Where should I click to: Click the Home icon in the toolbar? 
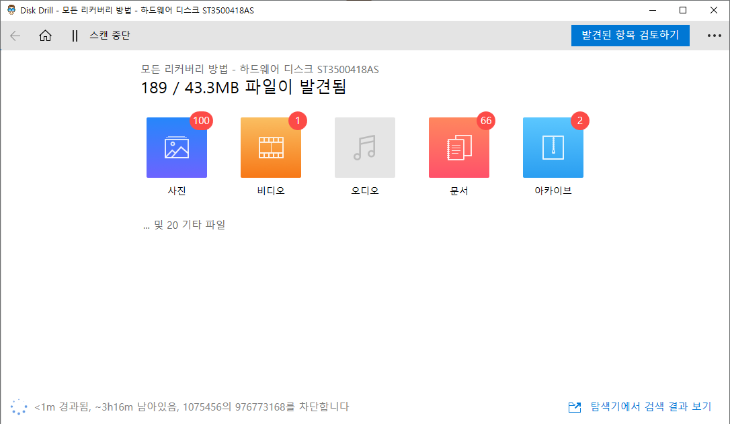45,36
